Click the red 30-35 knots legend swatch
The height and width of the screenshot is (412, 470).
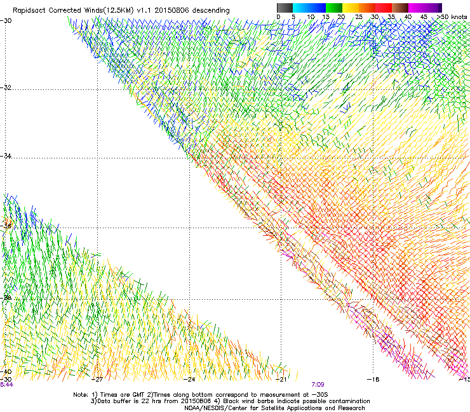pos(384,8)
